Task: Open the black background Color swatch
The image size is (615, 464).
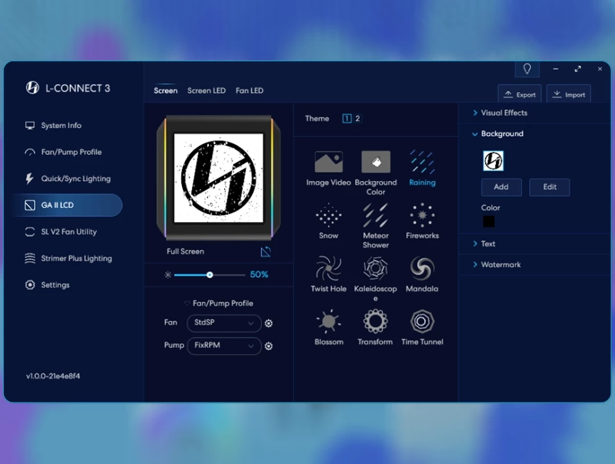Action: 489,221
